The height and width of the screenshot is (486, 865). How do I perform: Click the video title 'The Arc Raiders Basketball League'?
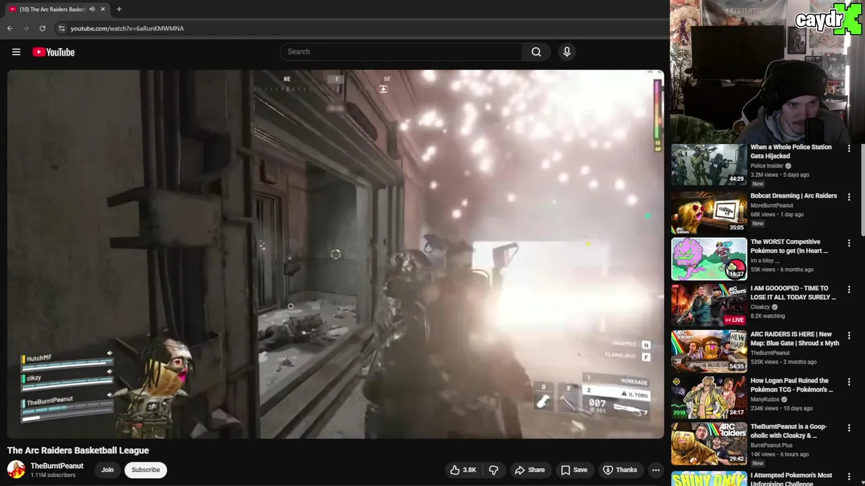coord(78,450)
